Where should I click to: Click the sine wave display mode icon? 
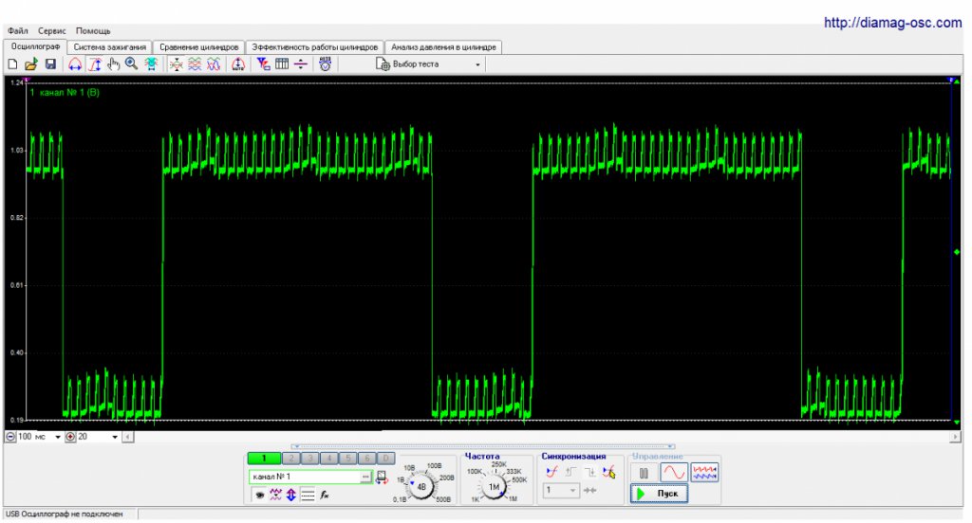pyautogui.click(x=673, y=471)
